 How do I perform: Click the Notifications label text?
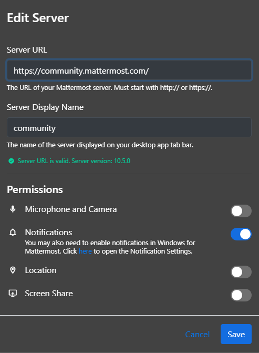48,233
